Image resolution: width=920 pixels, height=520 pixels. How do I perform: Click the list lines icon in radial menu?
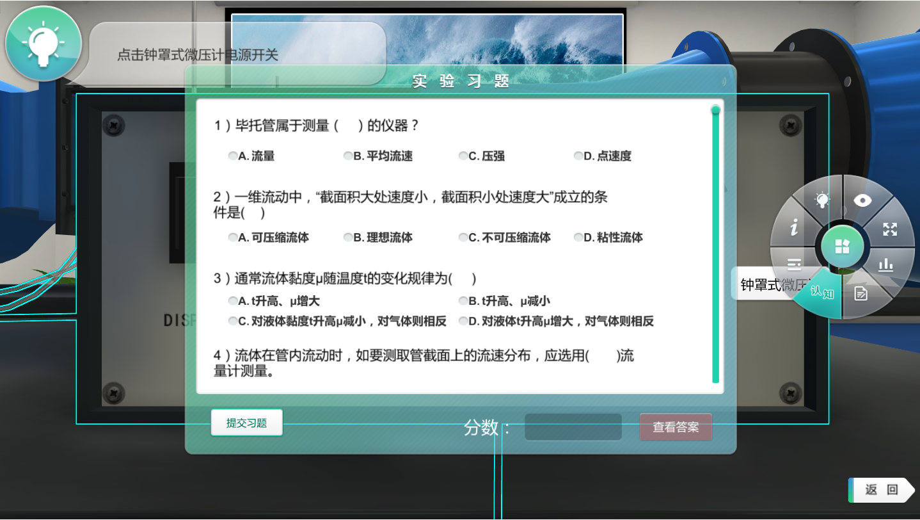[794, 263]
